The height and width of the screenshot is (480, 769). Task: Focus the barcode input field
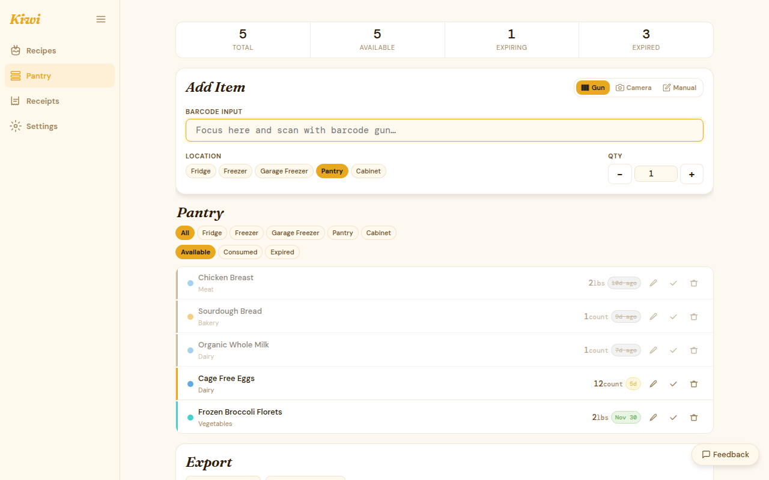[444, 130]
